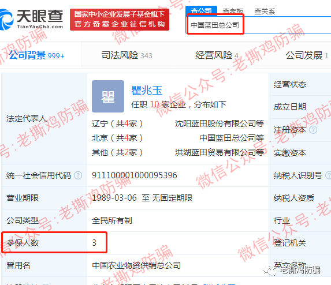Click the 全民所有制 company type value

point(112,220)
